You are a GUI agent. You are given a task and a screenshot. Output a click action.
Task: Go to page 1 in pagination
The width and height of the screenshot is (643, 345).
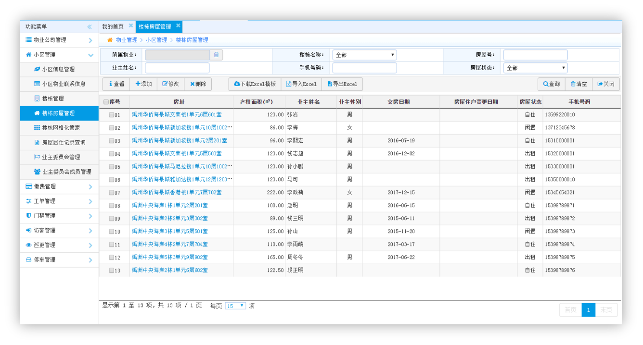point(588,310)
